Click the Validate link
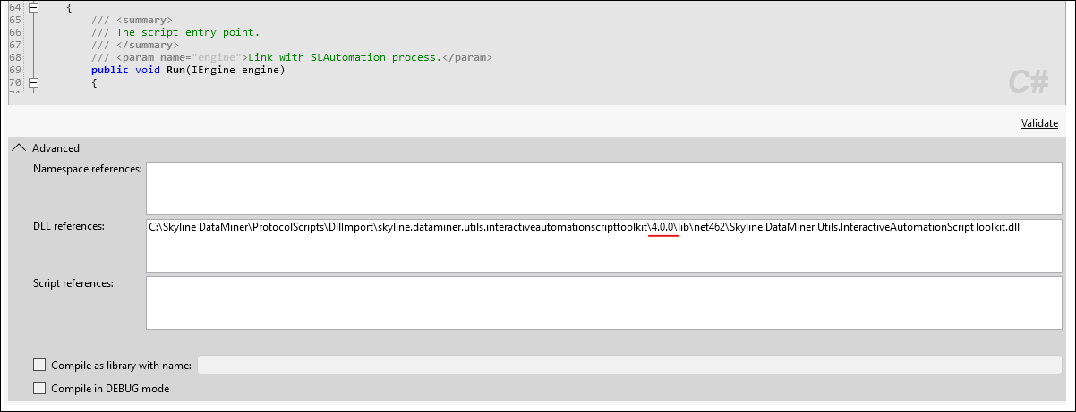Image resolution: width=1076 pixels, height=412 pixels. pyautogui.click(x=1039, y=123)
